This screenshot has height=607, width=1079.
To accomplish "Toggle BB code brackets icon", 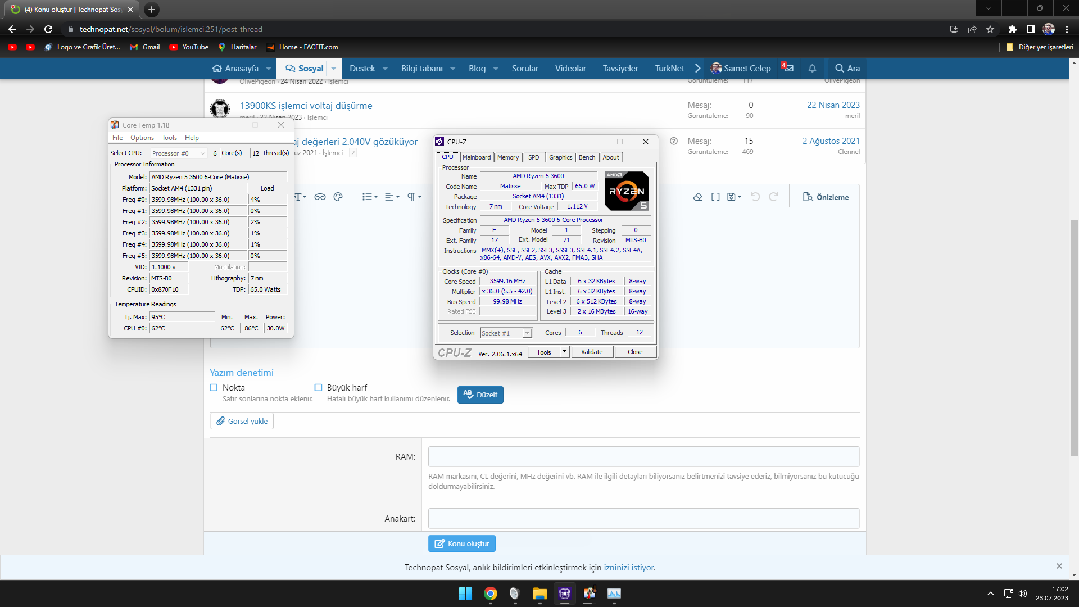I will (x=715, y=197).
